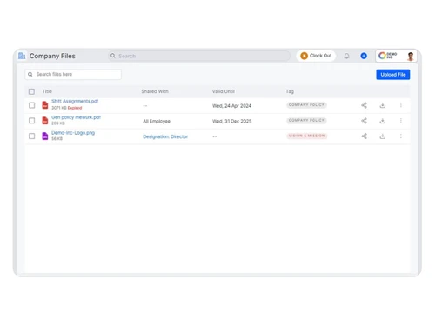Click the Demo Inc company logo
The width and height of the screenshot is (435, 326).
click(x=388, y=56)
